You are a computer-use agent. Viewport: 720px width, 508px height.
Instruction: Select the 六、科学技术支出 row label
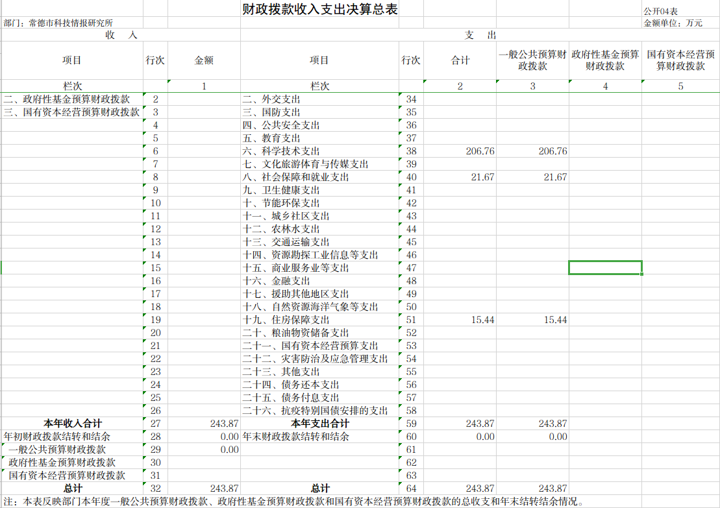[281, 151]
